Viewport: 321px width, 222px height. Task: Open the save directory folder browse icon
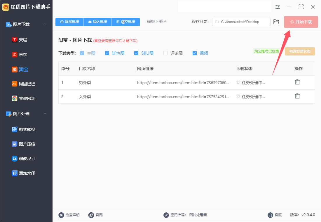[x=276, y=22]
